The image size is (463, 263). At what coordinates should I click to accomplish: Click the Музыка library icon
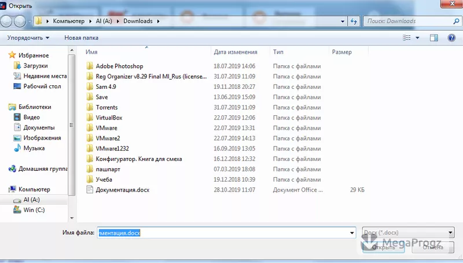coord(17,148)
